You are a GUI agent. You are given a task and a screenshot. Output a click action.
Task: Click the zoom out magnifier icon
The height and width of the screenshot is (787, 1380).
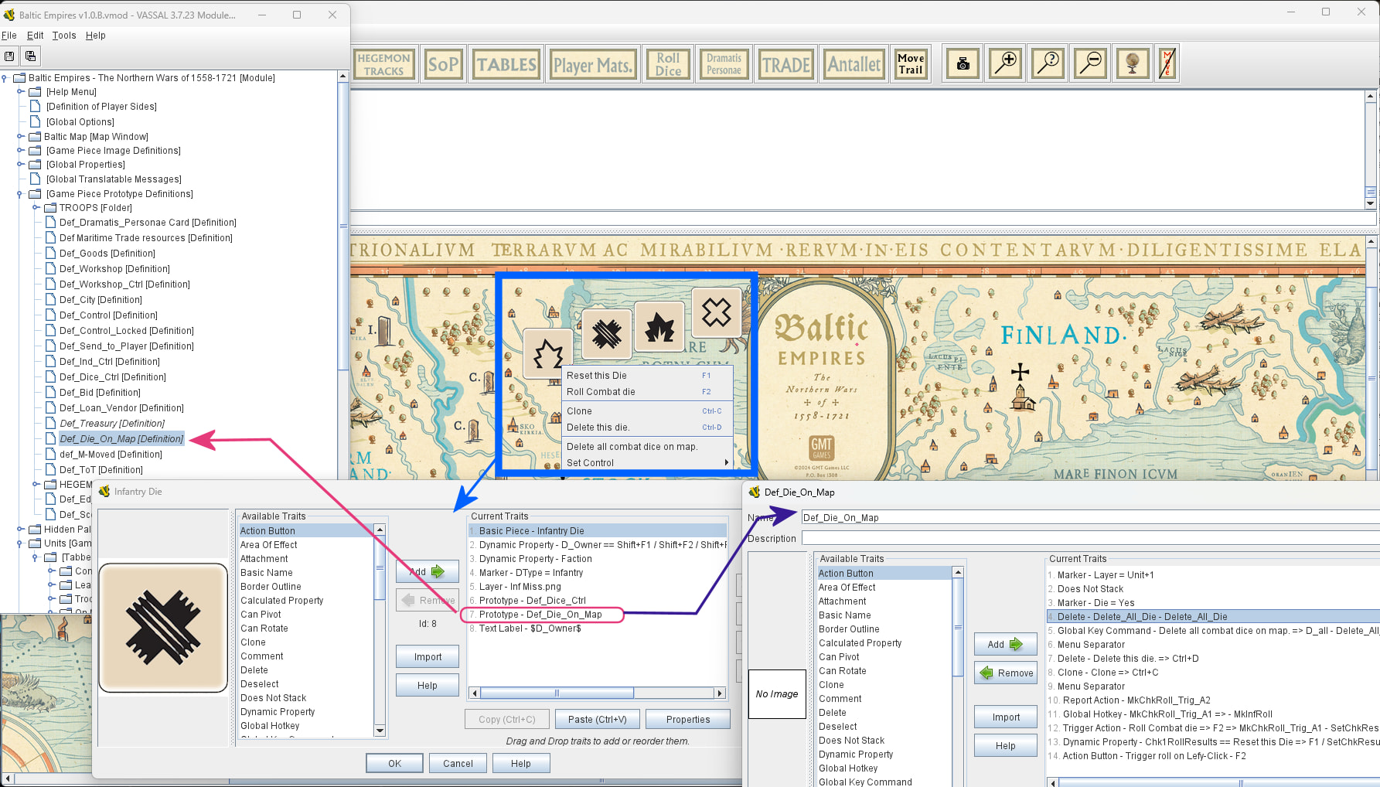1091,63
